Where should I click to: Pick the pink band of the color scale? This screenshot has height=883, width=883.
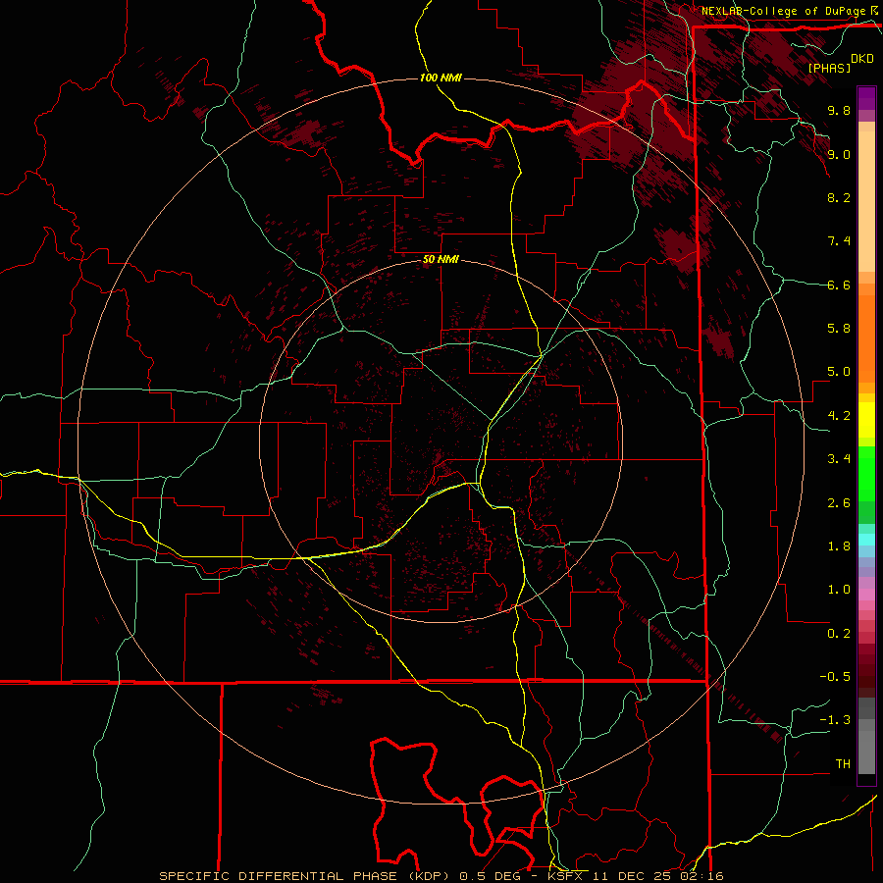866,595
